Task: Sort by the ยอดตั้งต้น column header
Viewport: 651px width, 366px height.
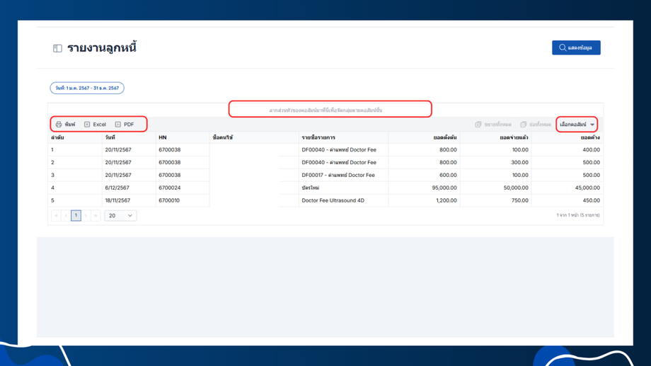Action: click(x=424, y=137)
